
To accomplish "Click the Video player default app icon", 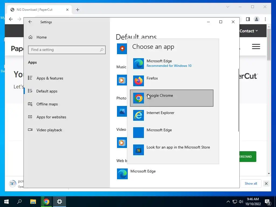I will (122, 143).
